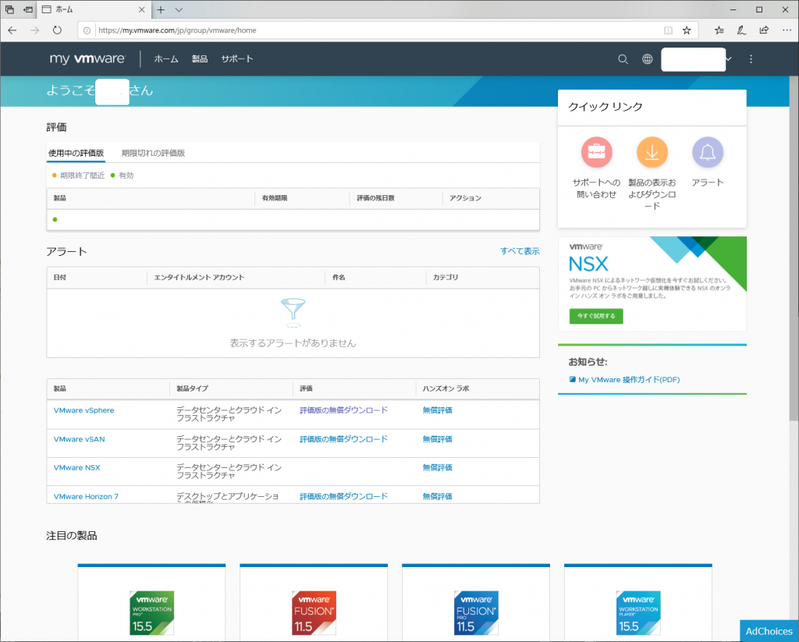Open the browser settings ellipsis menu
This screenshot has height=642, width=799.
coord(787,30)
